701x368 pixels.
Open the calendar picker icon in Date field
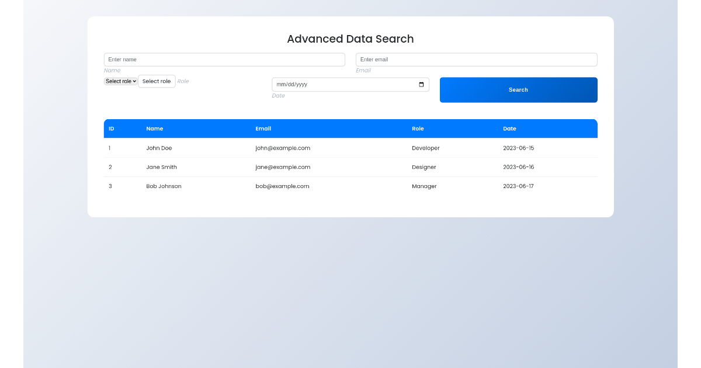point(421,85)
